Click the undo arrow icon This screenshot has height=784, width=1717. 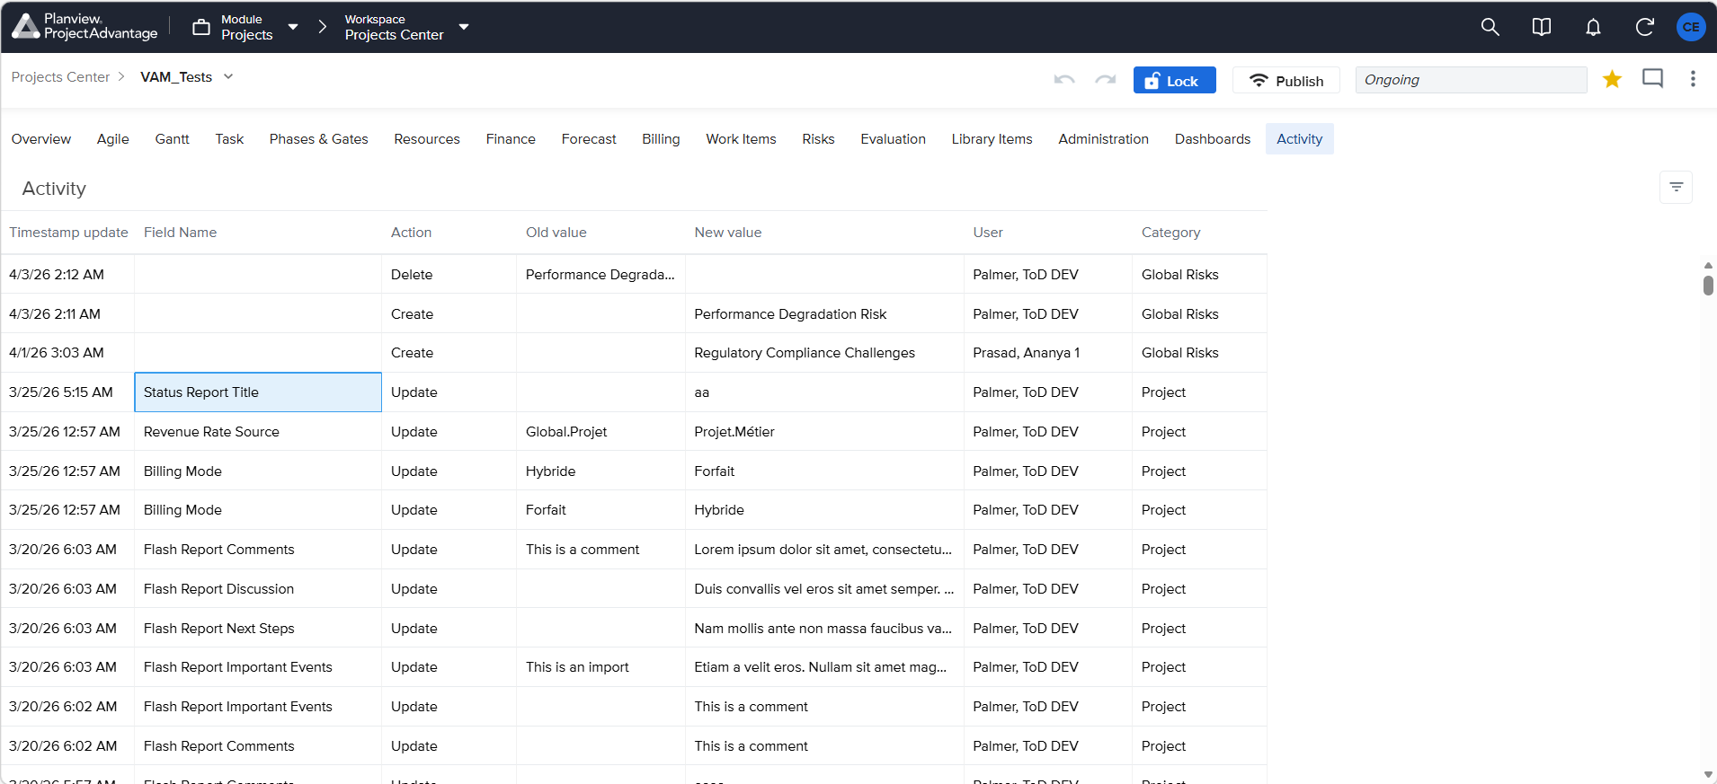pyautogui.click(x=1064, y=80)
